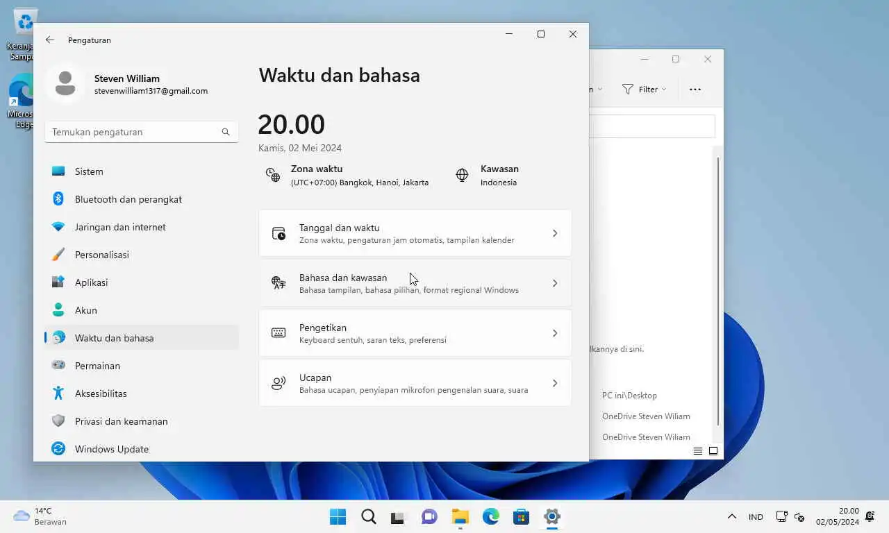
Task: Open Privasi dan keamanan settings
Action: pyautogui.click(x=142, y=421)
